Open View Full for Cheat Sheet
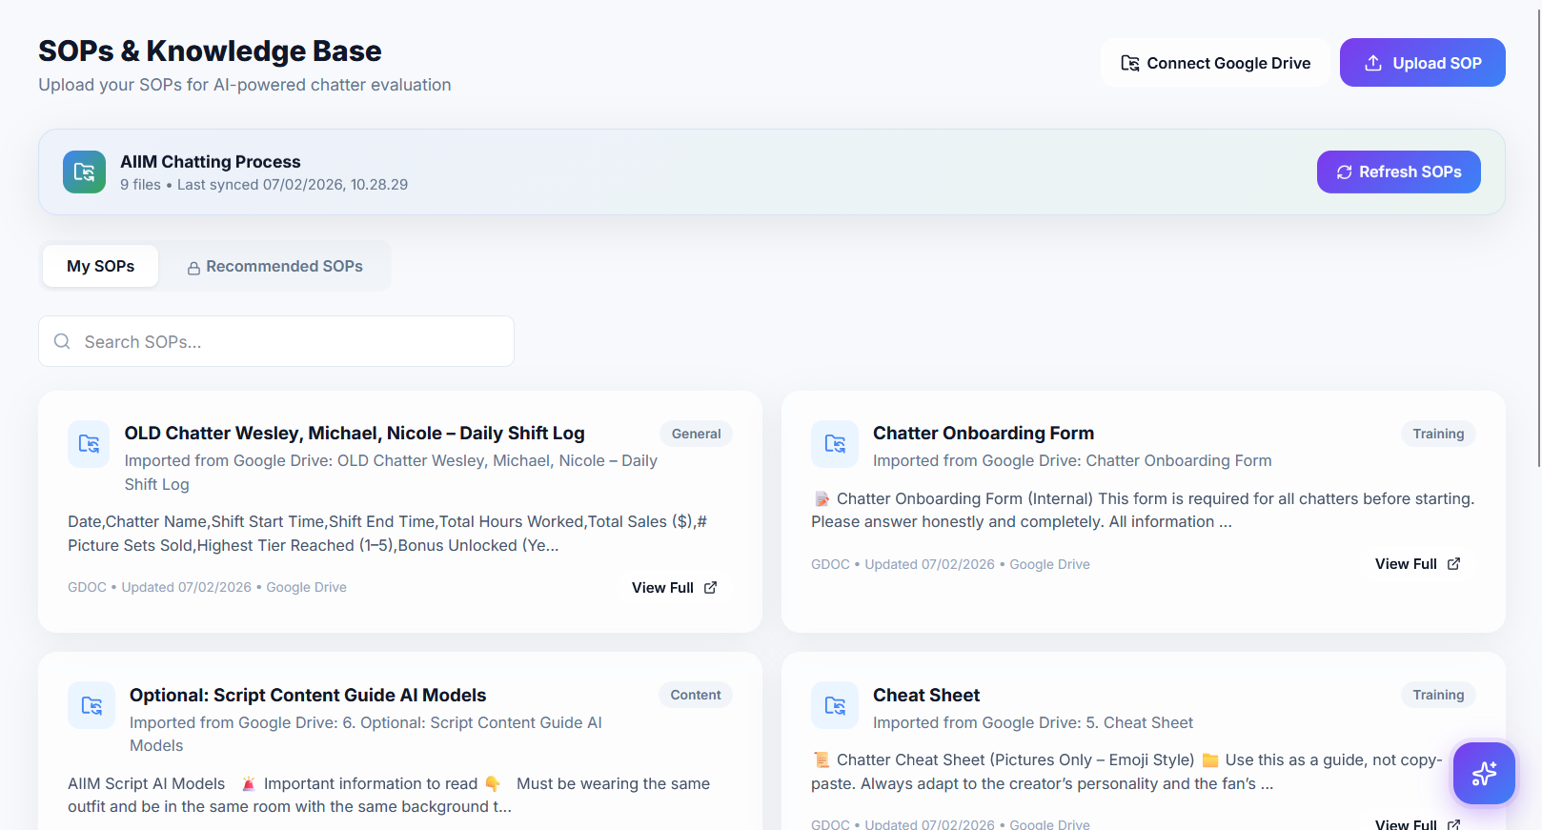Viewport: 1542px width, 830px height. click(1416, 823)
